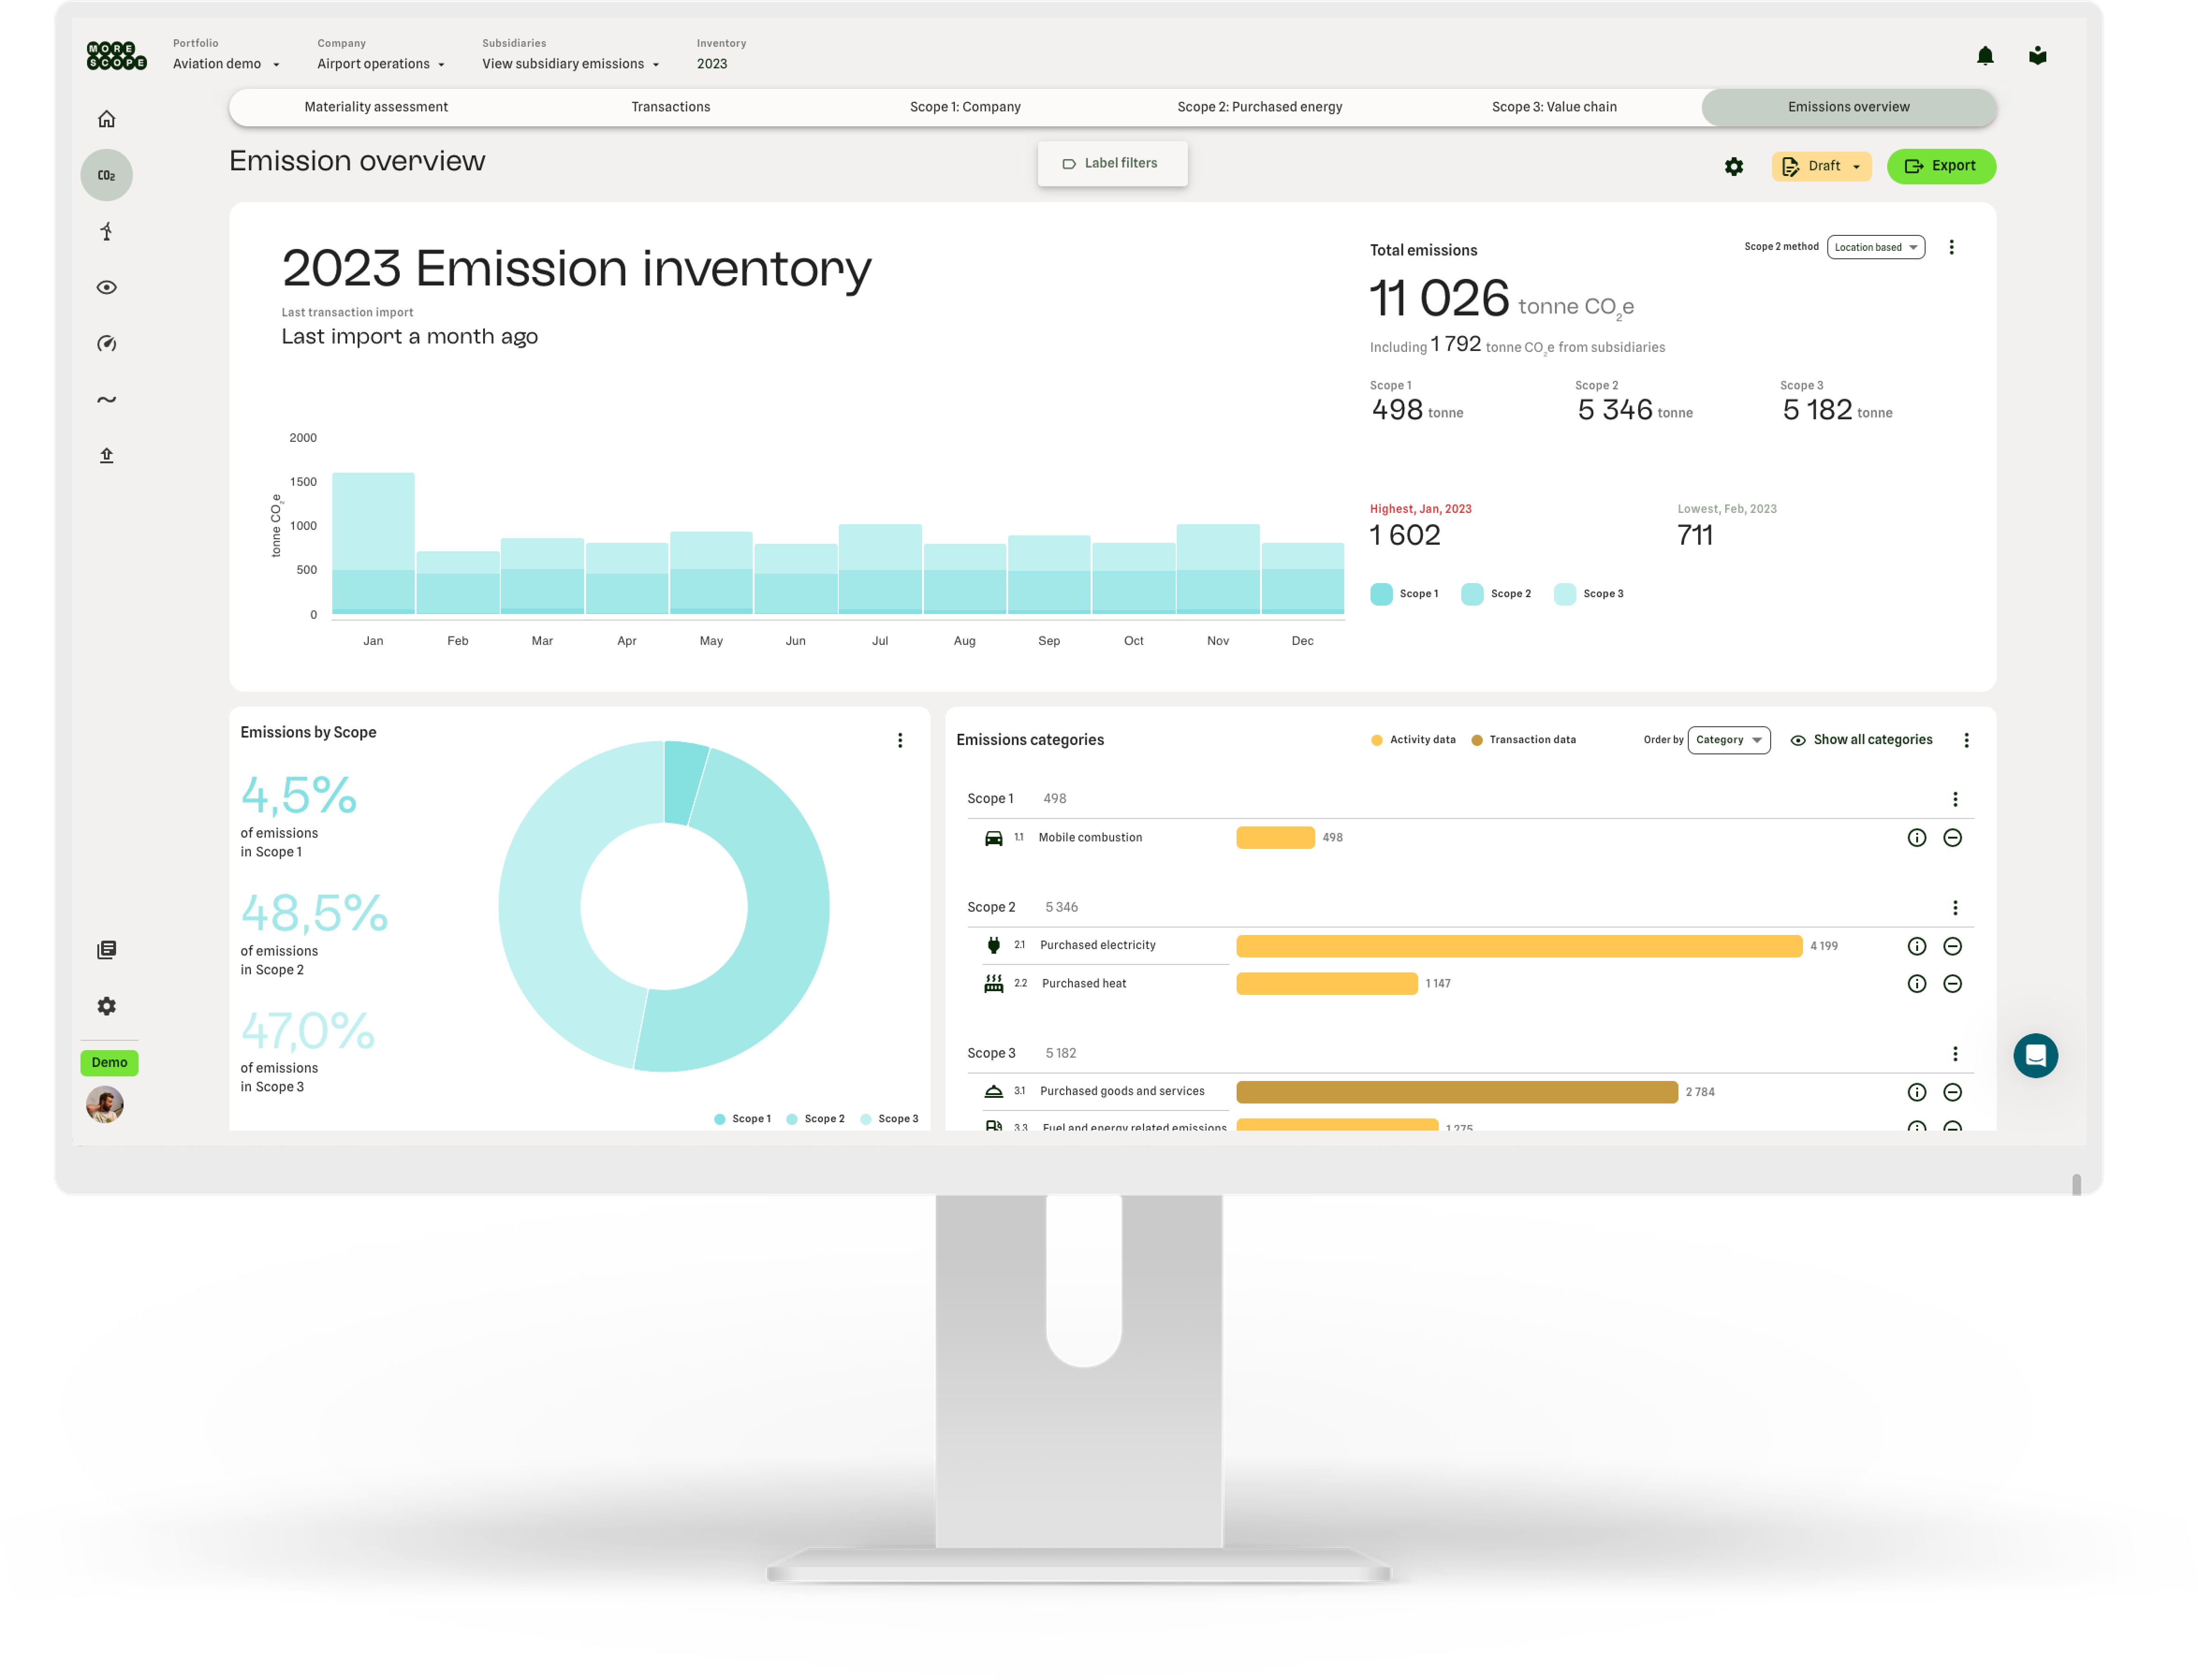Open the Label filters button
The width and height of the screenshot is (2198, 1680).
(x=1112, y=163)
